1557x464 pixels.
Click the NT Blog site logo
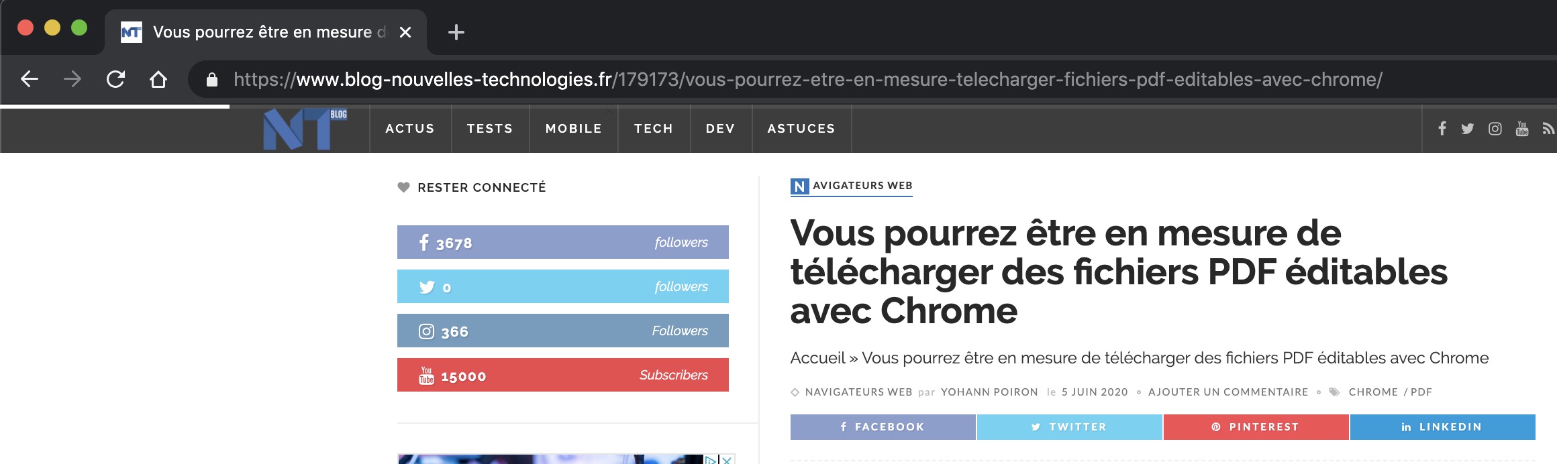(x=305, y=129)
